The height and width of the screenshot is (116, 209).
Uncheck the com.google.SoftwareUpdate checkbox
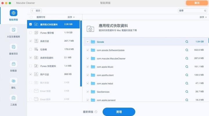click(88, 50)
